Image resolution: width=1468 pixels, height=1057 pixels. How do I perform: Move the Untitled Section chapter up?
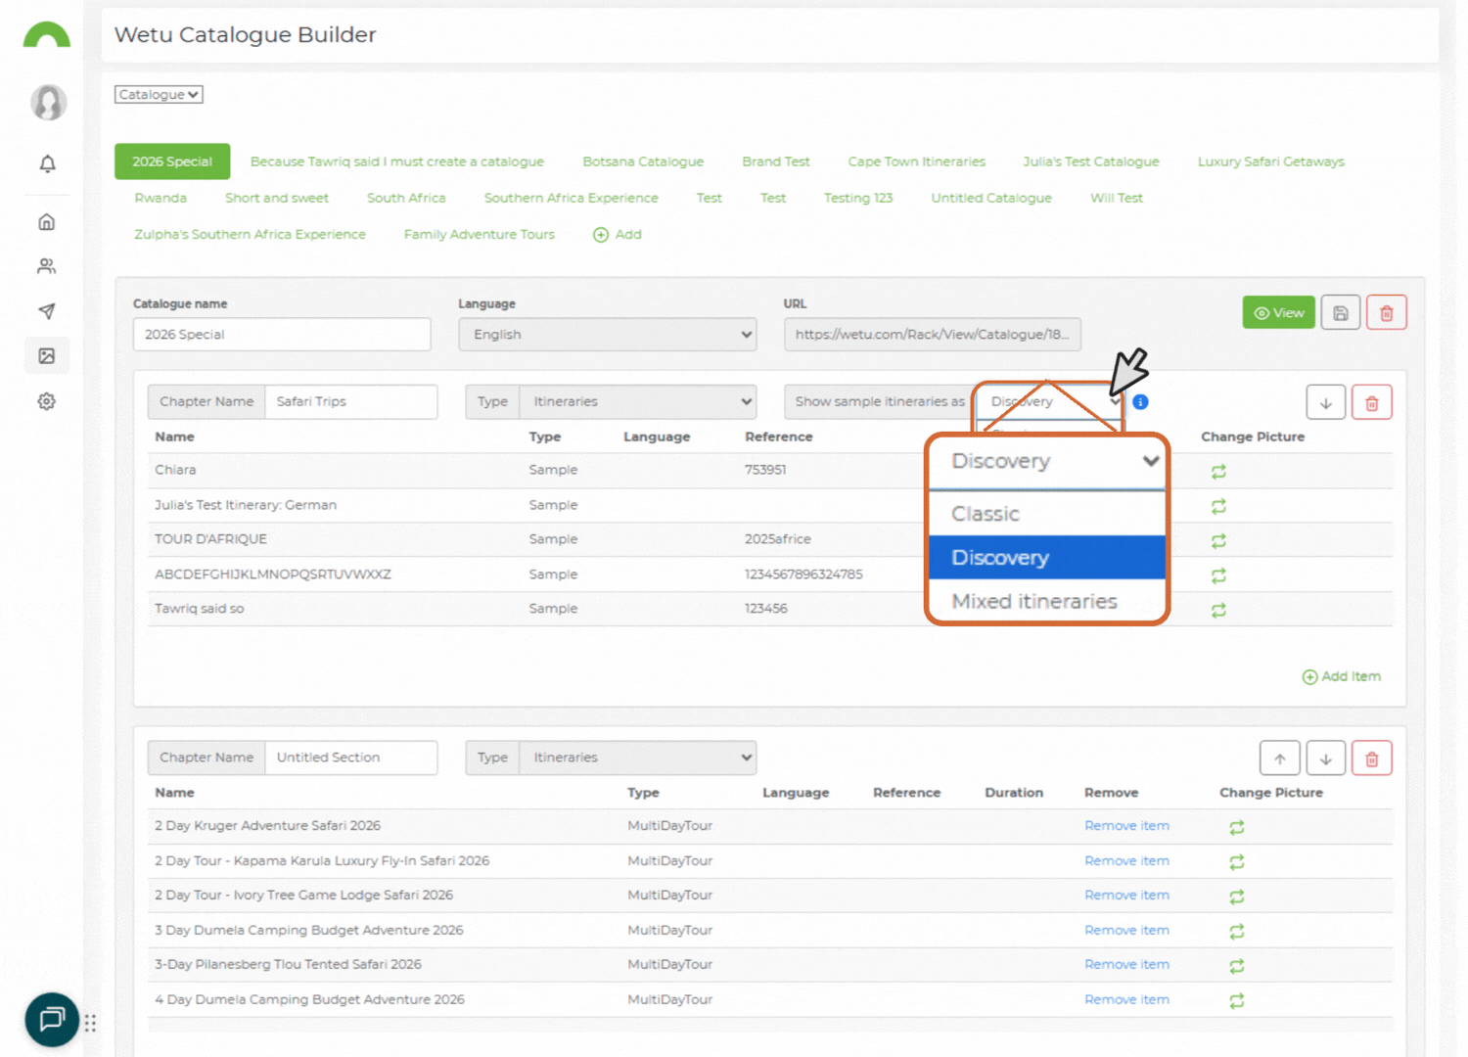click(1279, 758)
